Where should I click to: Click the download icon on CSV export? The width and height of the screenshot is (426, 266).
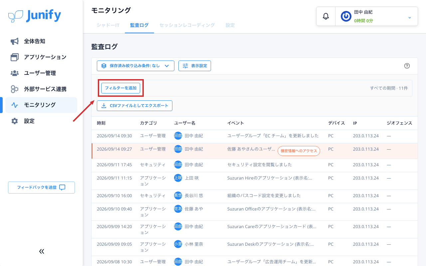(104, 106)
